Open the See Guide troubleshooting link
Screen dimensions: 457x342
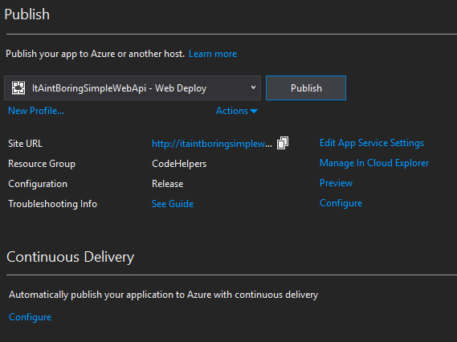173,204
